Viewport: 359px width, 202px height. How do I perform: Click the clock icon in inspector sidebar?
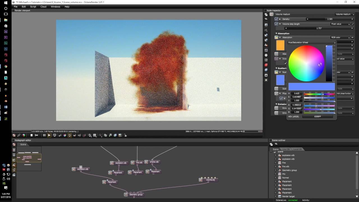(266, 55)
